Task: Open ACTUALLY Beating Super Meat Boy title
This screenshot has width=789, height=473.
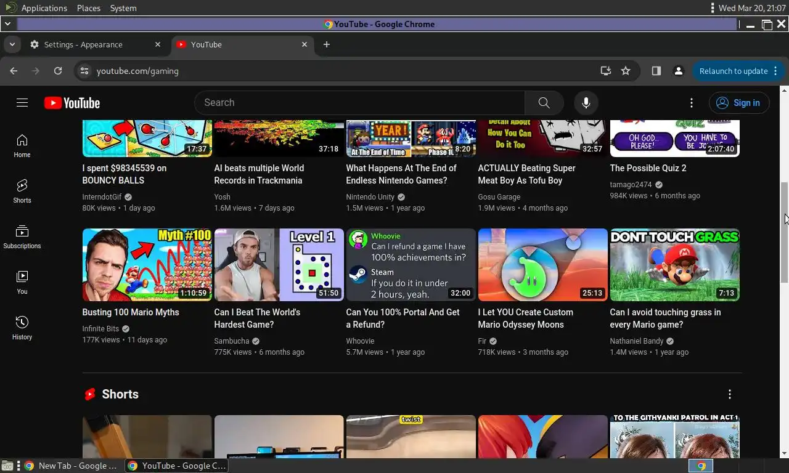Action: tap(526, 174)
